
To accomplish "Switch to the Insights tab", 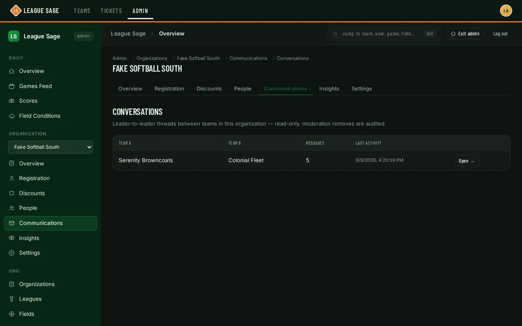I will [329, 89].
